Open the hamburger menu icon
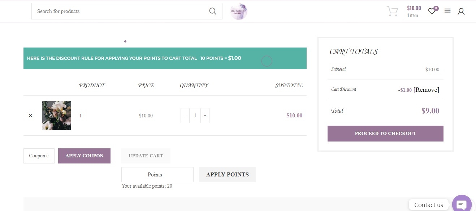 pos(447,11)
